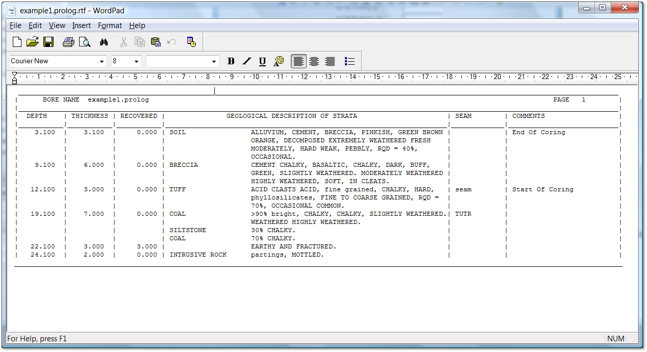Center-align the text
This screenshot has height=352, width=647.
click(314, 61)
